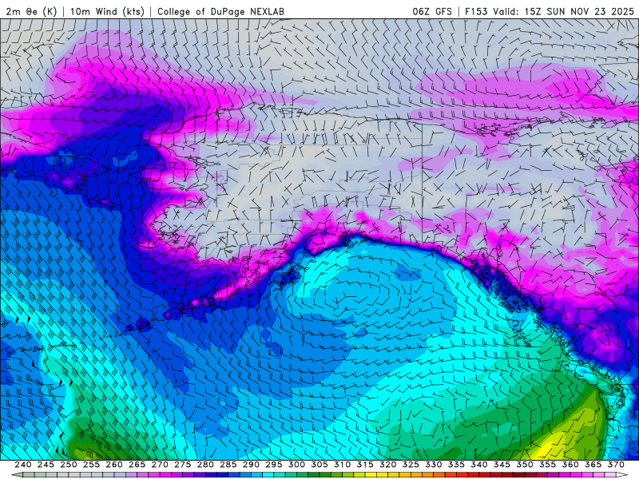Select the 250 color scale label

[x=69, y=465]
